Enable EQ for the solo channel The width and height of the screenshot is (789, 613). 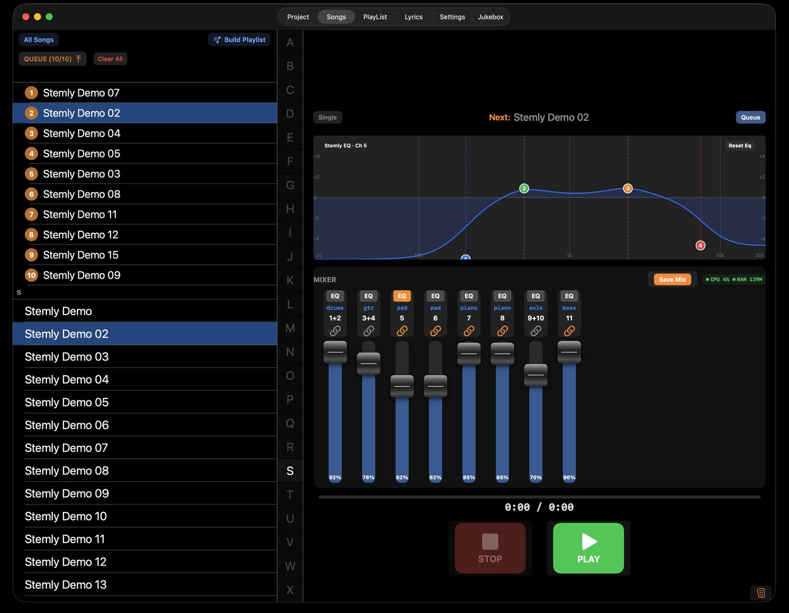point(536,296)
